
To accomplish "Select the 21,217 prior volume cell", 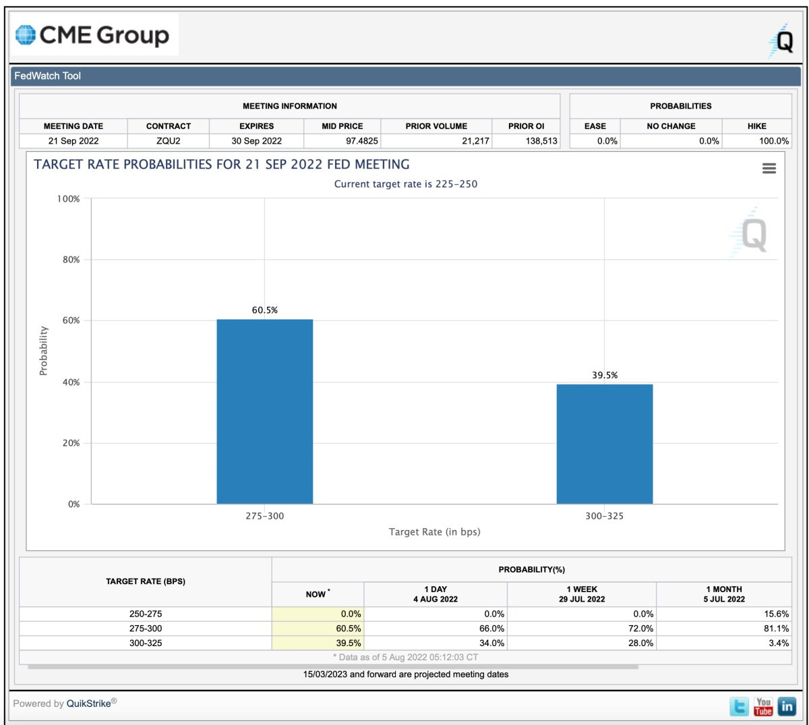I will point(436,141).
